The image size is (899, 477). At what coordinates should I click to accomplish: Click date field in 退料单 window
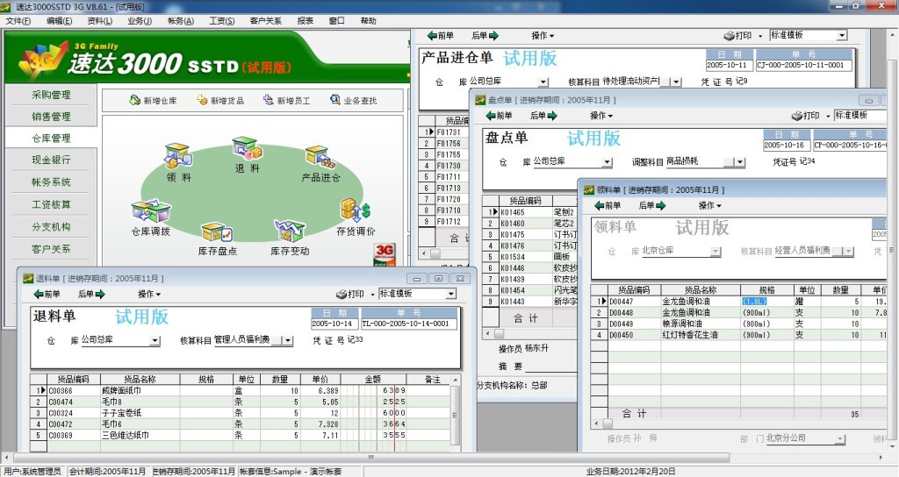334,324
